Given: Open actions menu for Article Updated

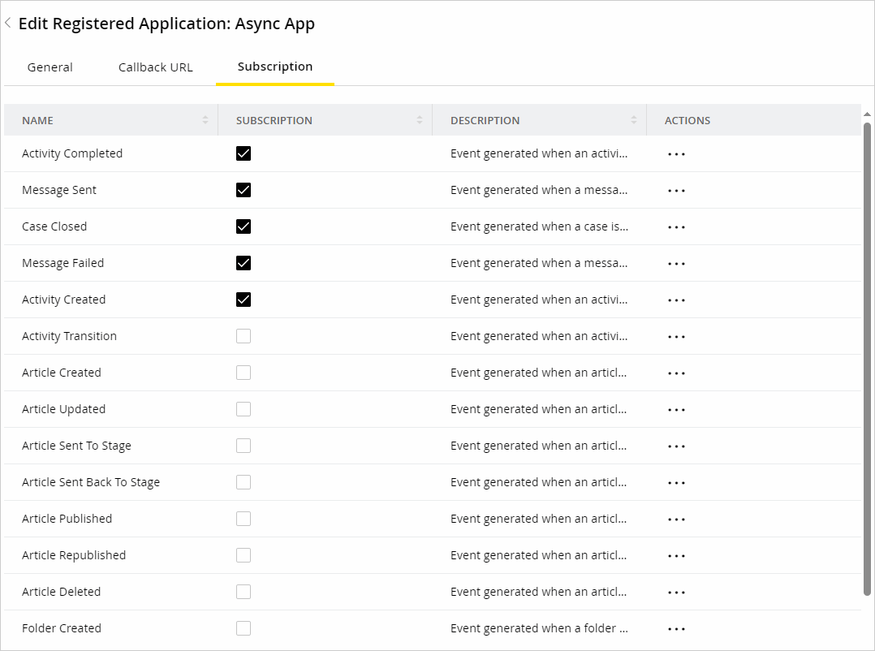Looking at the screenshot, I should (676, 410).
